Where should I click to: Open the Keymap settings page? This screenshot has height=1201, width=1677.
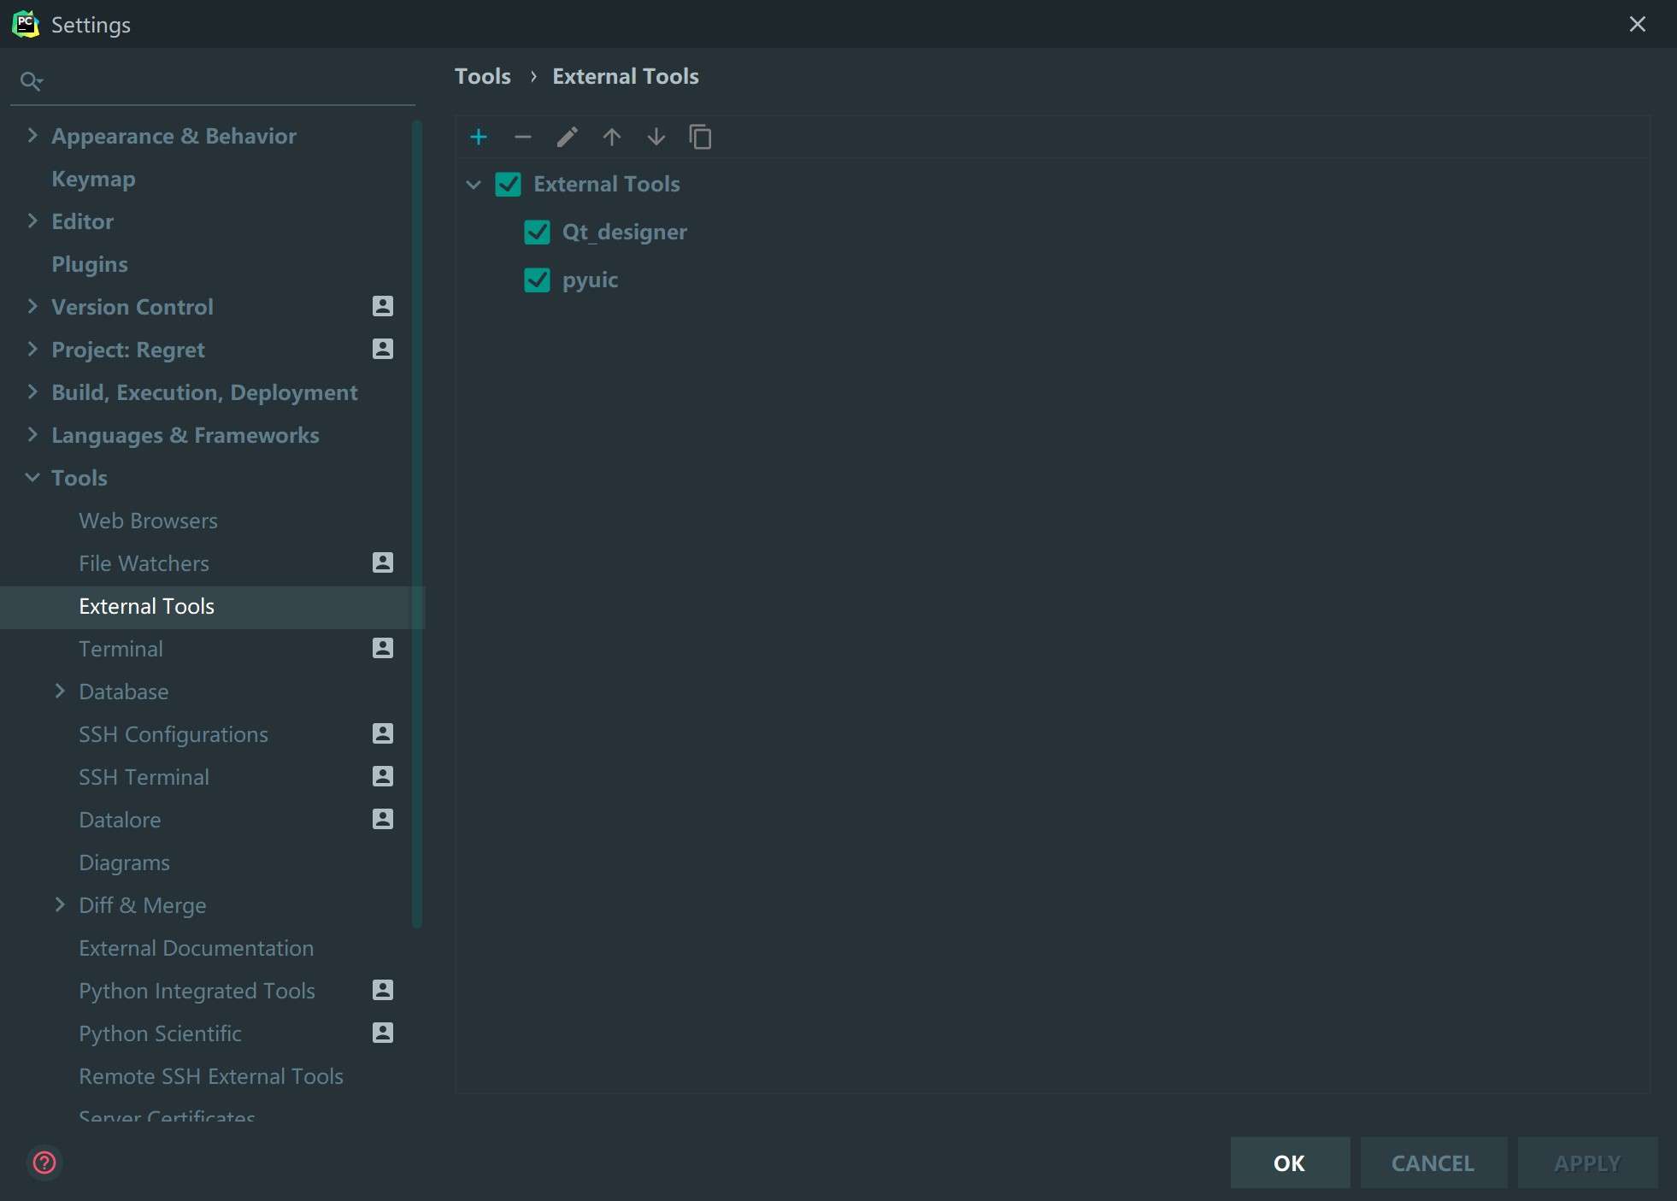(93, 179)
